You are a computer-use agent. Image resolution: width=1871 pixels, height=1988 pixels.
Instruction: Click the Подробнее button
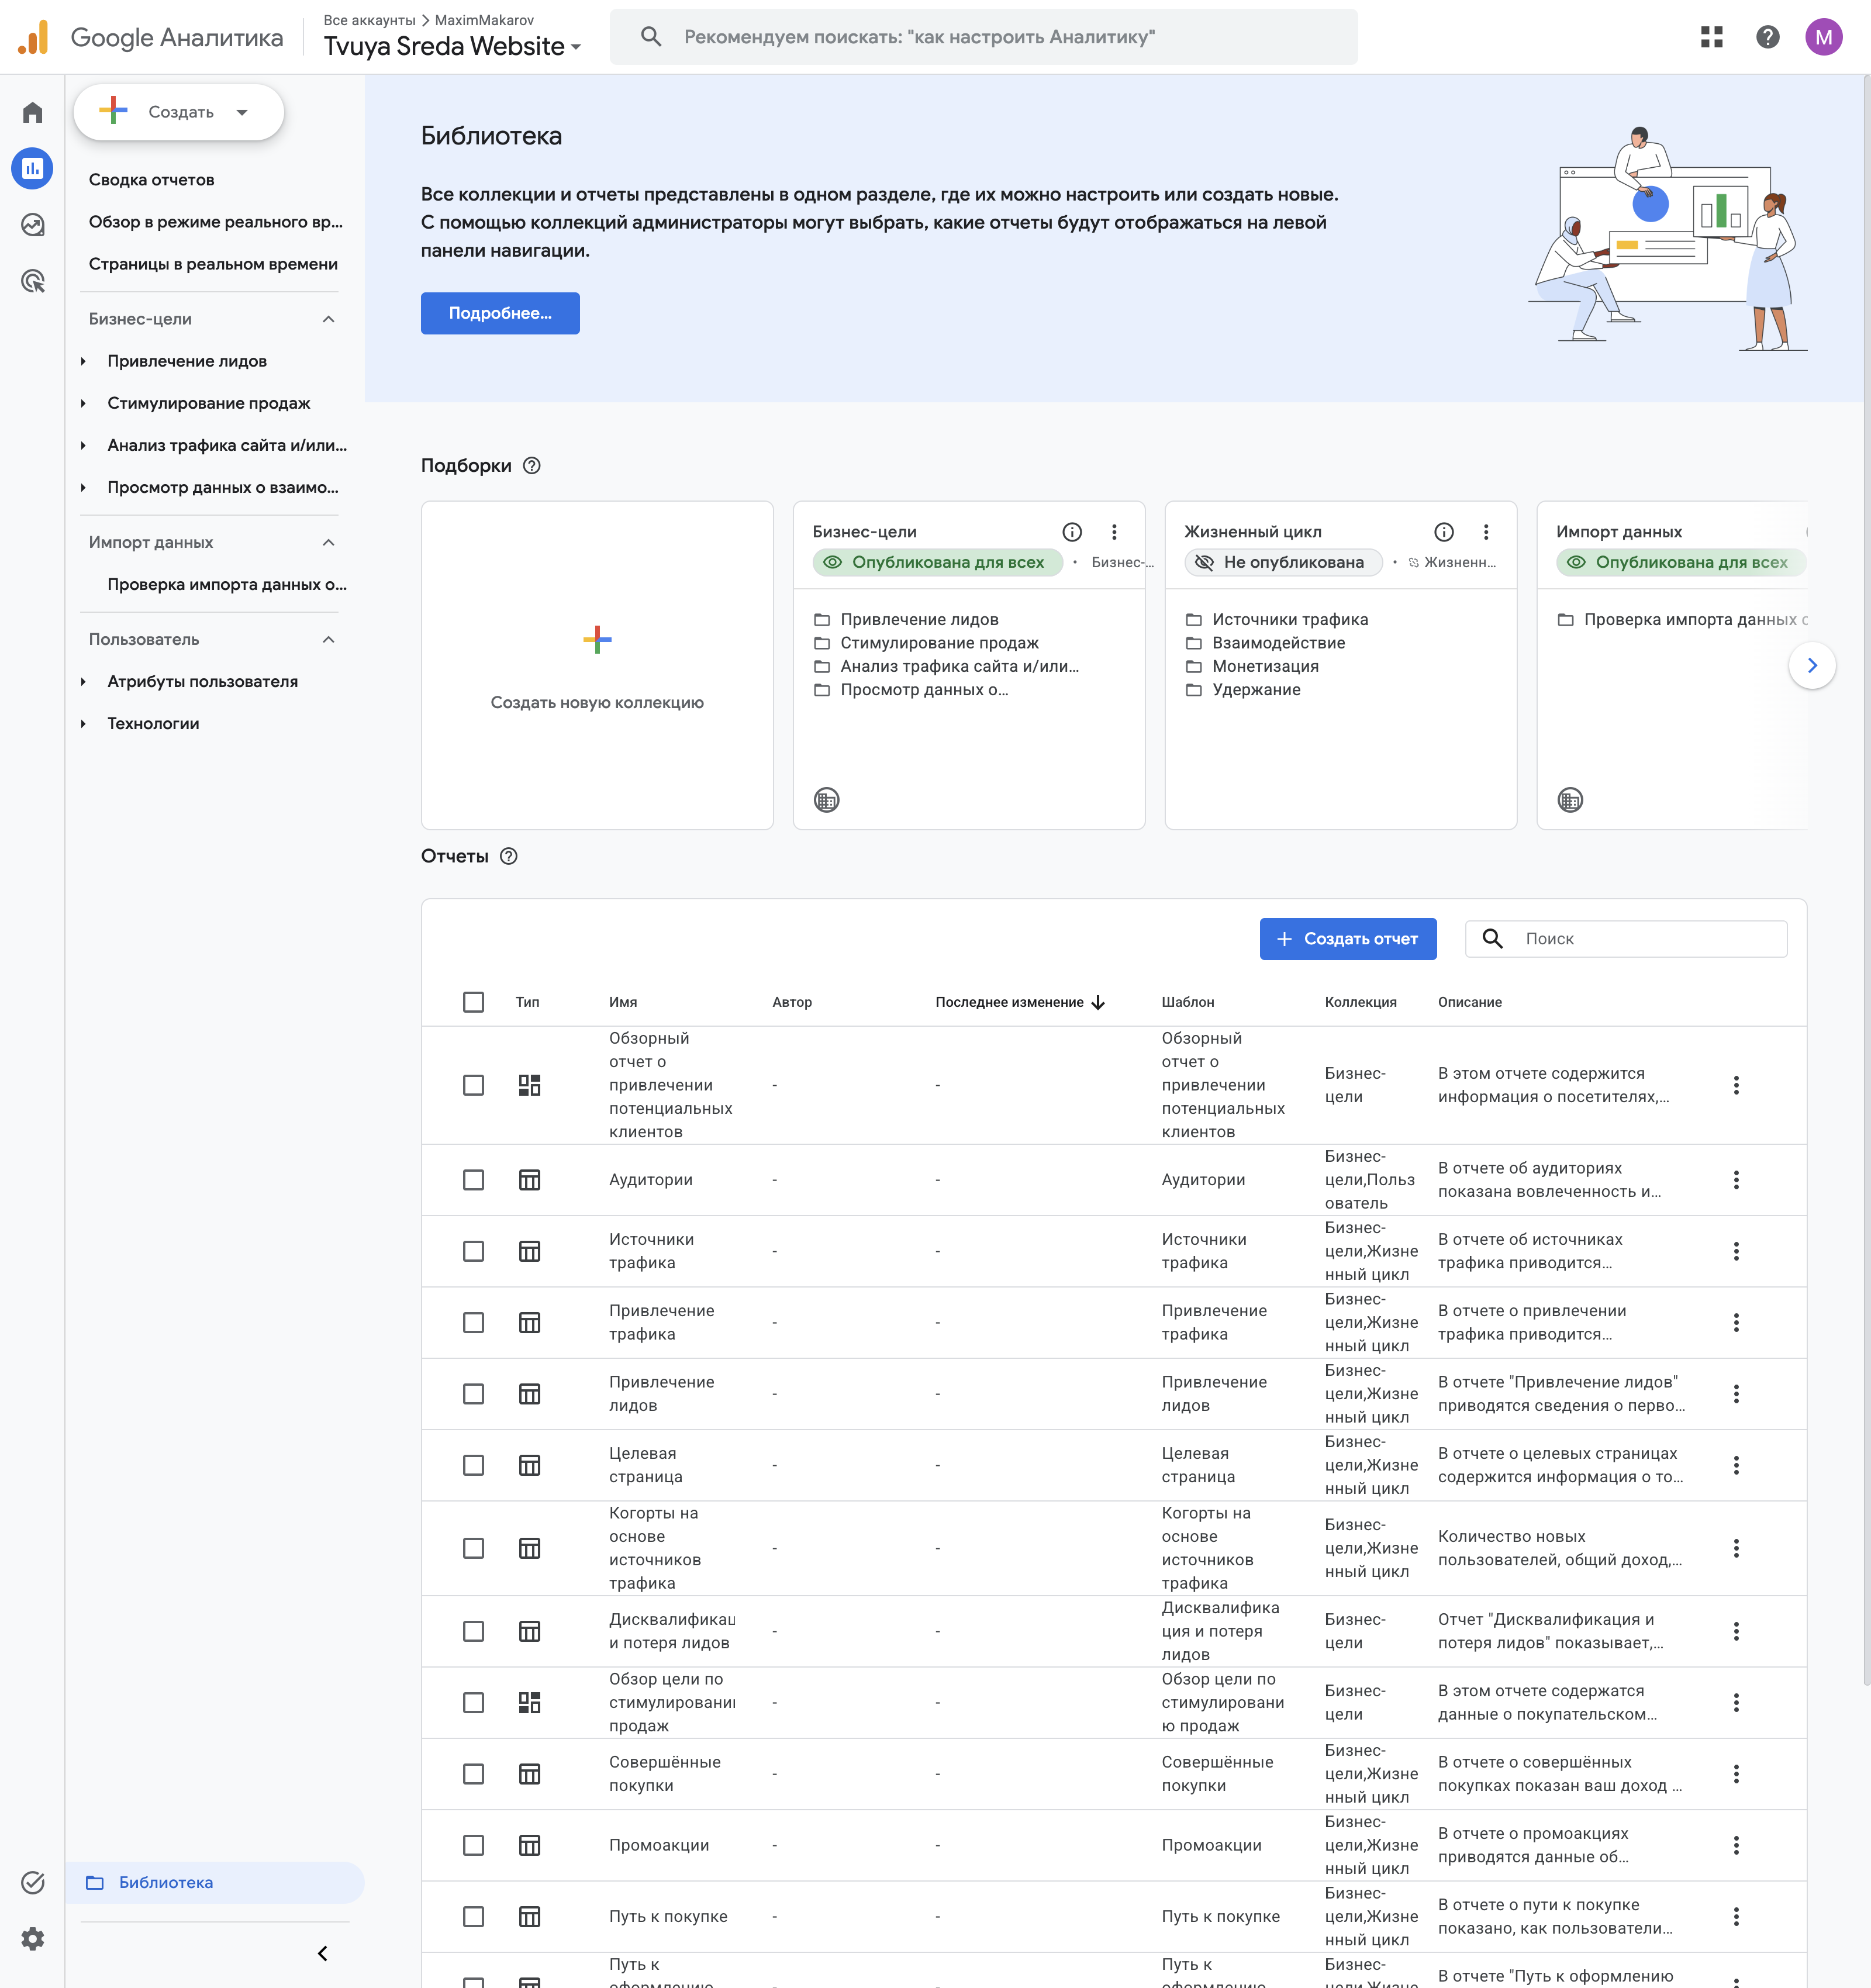pos(500,313)
